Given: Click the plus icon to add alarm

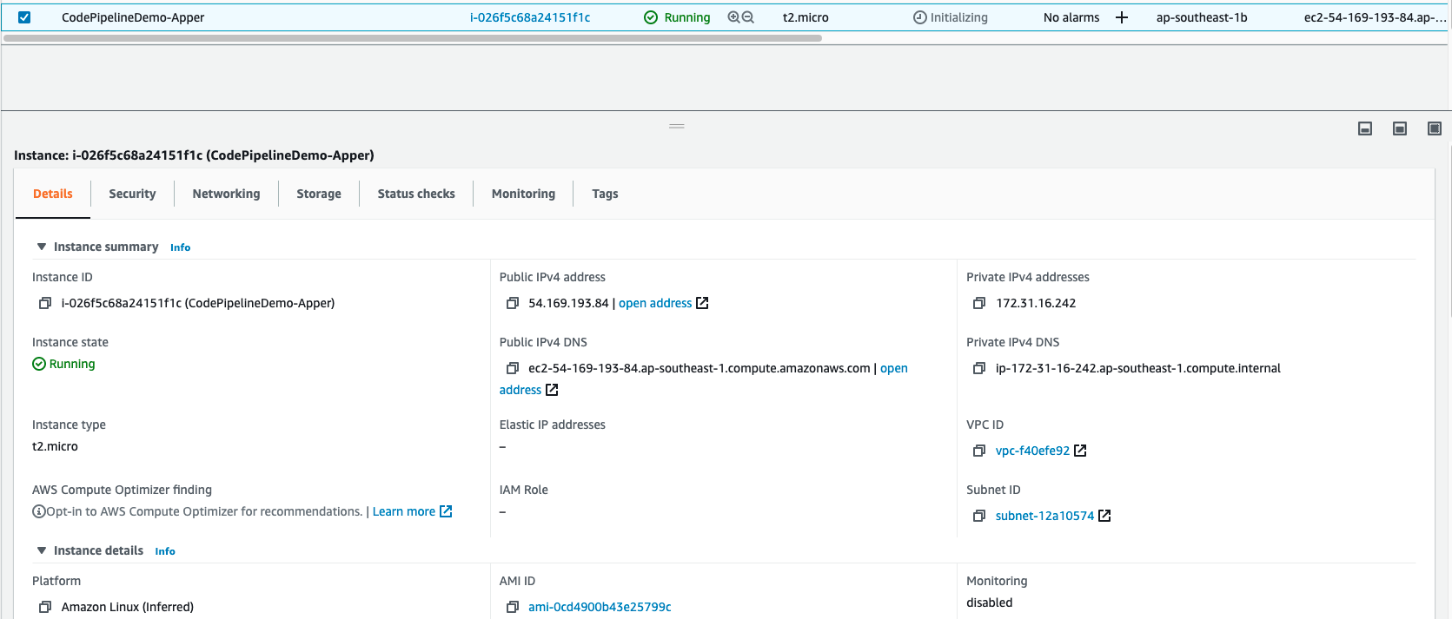Looking at the screenshot, I should pos(1122,17).
